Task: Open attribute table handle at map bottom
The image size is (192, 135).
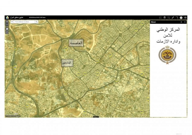Action: tap(95, 117)
